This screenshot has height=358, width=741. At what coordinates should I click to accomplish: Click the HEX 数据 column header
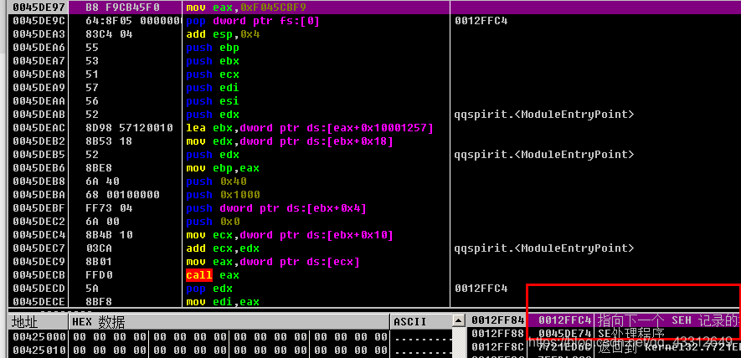coord(229,322)
